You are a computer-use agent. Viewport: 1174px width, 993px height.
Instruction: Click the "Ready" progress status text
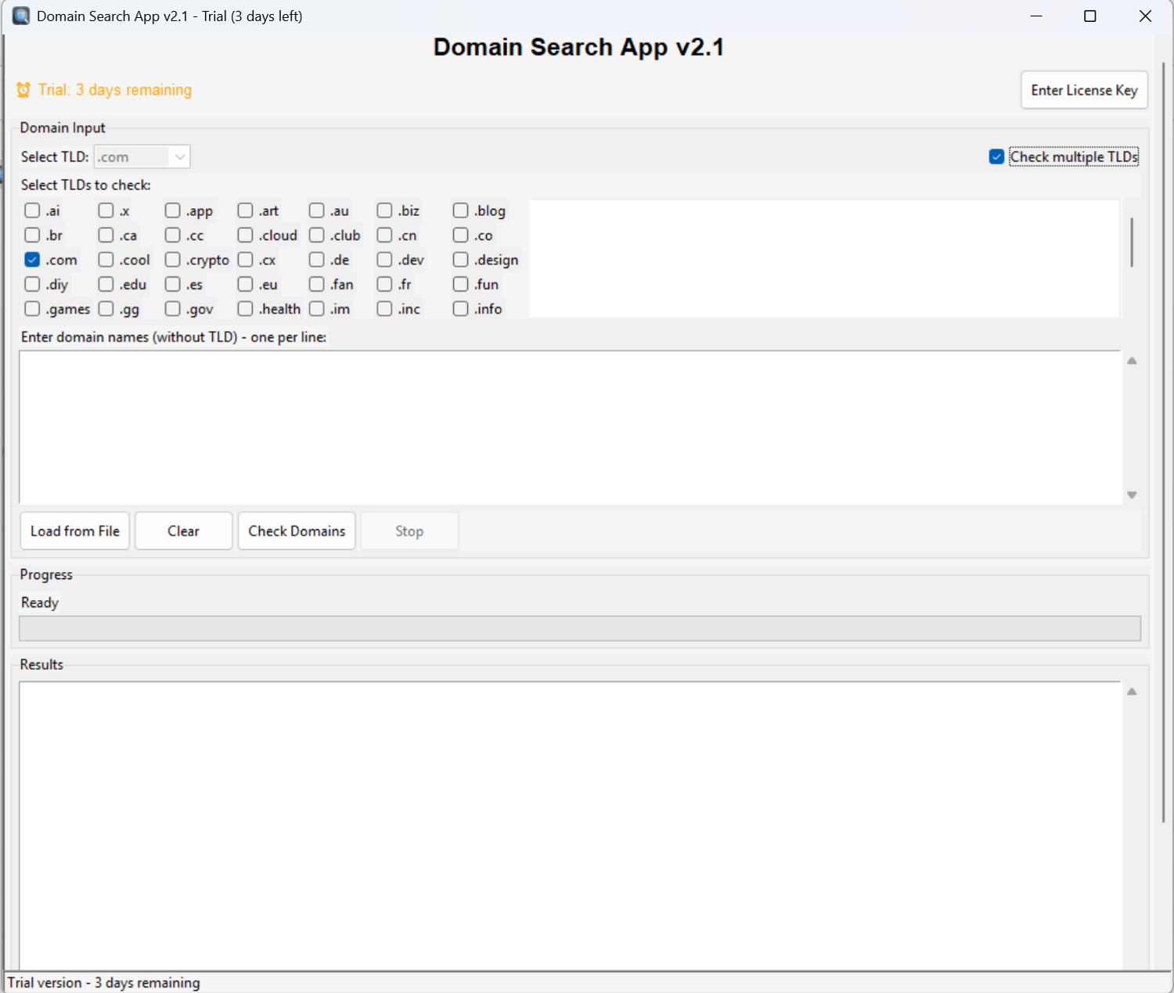[x=40, y=603]
